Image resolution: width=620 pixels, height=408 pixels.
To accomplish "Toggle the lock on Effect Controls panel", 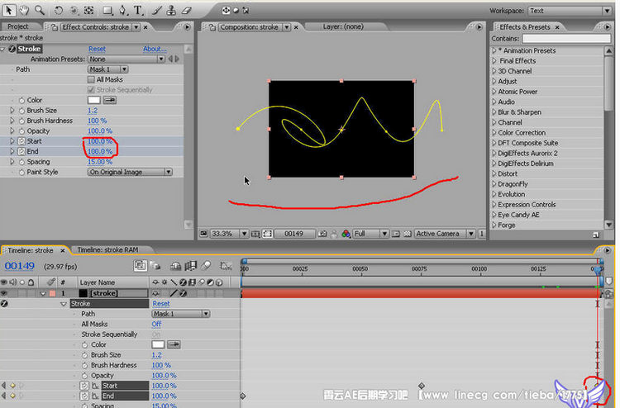I will (x=55, y=27).
